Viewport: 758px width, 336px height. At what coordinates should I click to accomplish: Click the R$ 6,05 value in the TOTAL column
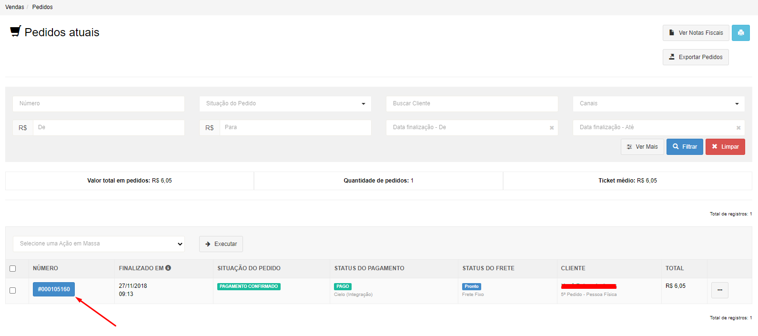click(676, 286)
